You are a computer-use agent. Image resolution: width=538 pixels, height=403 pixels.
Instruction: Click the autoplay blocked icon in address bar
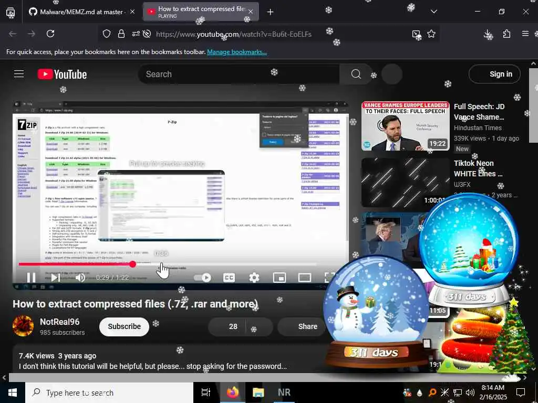point(147,34)
